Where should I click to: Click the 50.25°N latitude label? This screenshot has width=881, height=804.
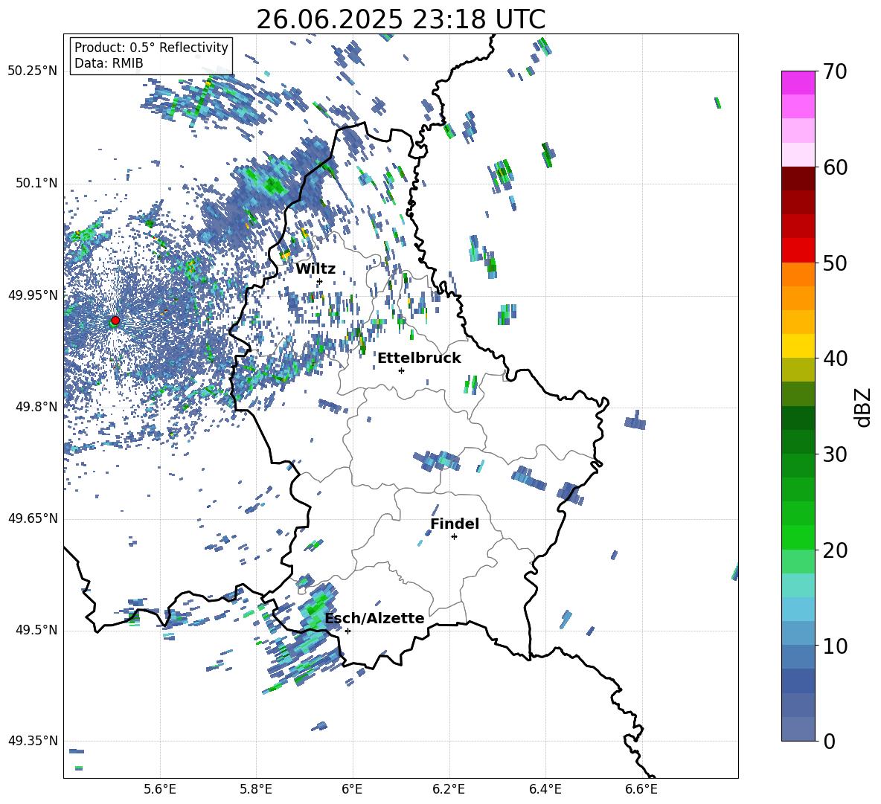[33, 71]
